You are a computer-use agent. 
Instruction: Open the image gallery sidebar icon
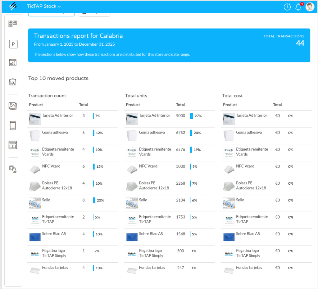point(13,106)
